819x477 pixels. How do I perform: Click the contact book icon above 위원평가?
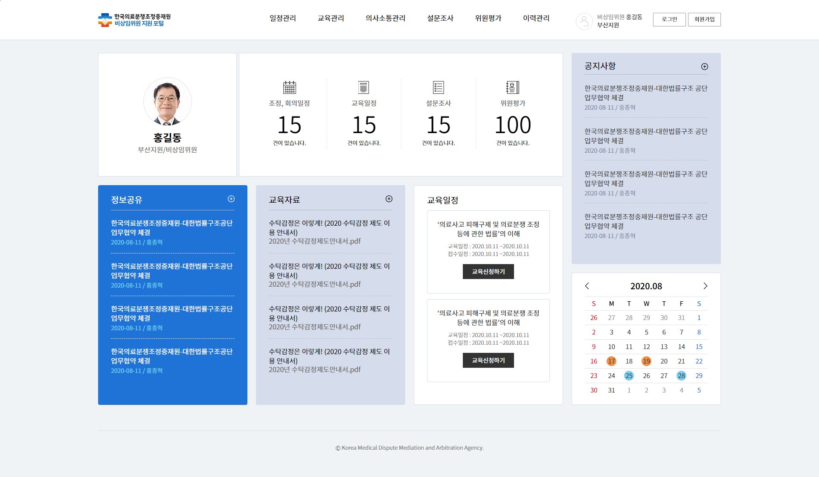click(513, 87)
